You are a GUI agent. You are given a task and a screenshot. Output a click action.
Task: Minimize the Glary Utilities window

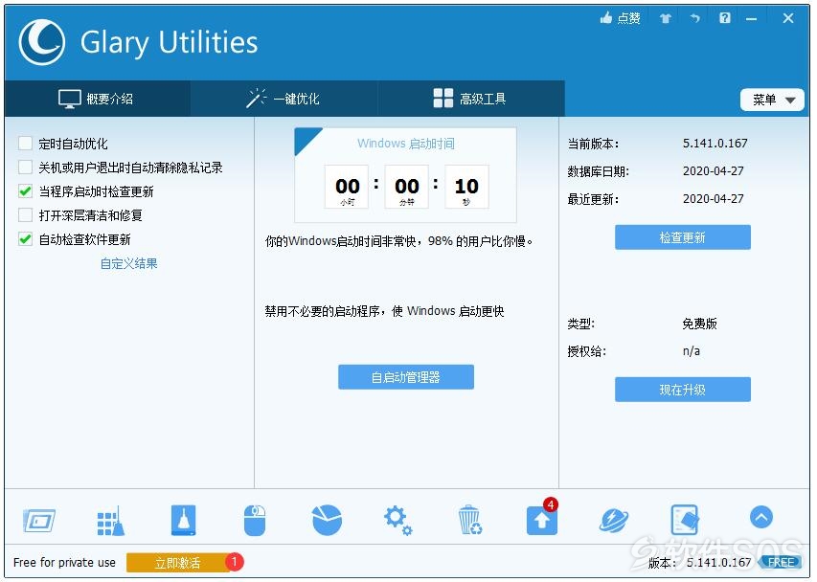coord(751,19)
